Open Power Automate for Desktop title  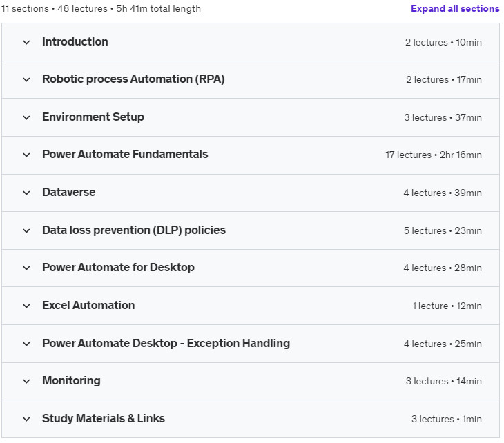(118, 267)
